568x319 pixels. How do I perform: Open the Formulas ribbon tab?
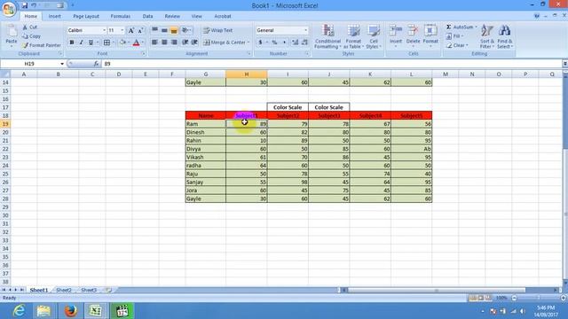(x=121, y=16)
